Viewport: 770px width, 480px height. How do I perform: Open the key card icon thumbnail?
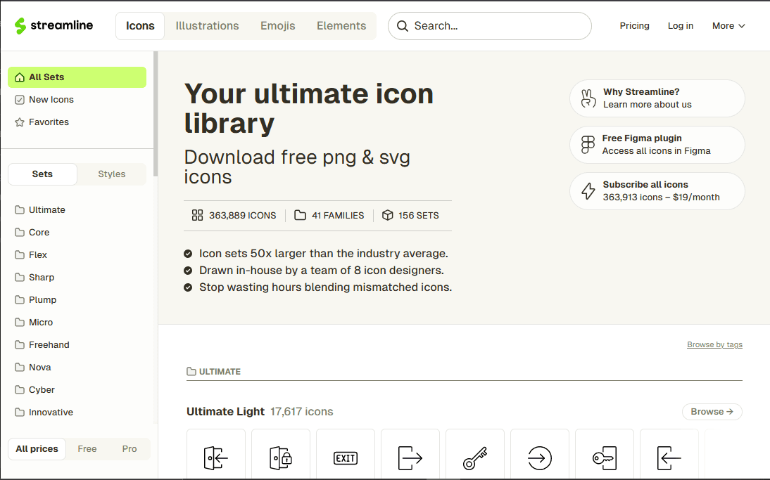605,454
